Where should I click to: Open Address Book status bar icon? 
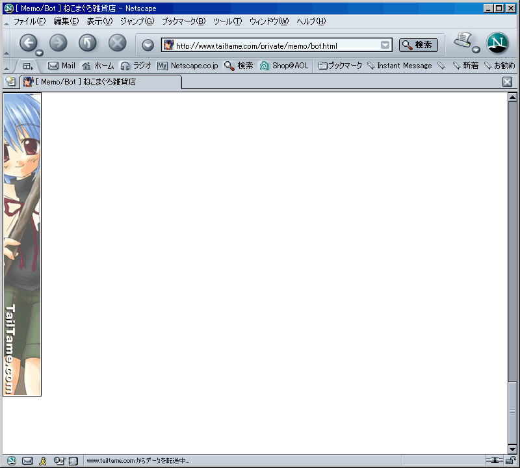73,461
